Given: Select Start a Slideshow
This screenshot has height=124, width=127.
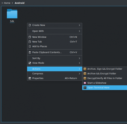Looking at the screenshot, I should tap(105, 83).
